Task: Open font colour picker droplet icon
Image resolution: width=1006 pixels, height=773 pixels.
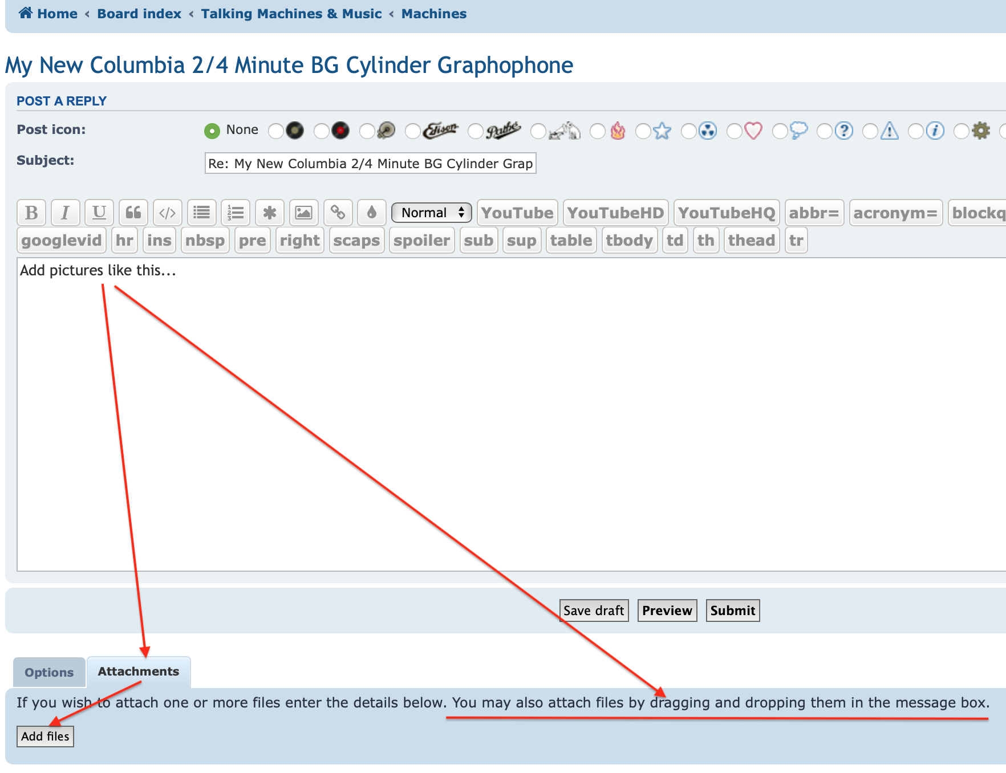Action: (372, 213)
